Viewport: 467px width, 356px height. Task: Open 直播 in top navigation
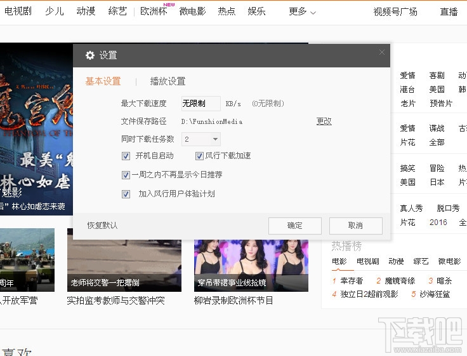click(449, 11)
